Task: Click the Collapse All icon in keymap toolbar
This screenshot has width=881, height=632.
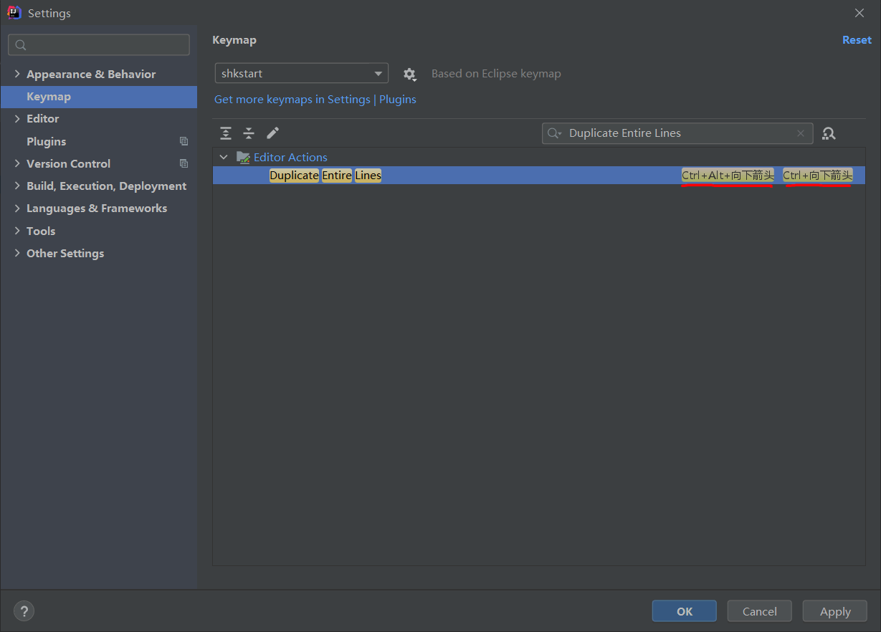Action: point(249,133)
